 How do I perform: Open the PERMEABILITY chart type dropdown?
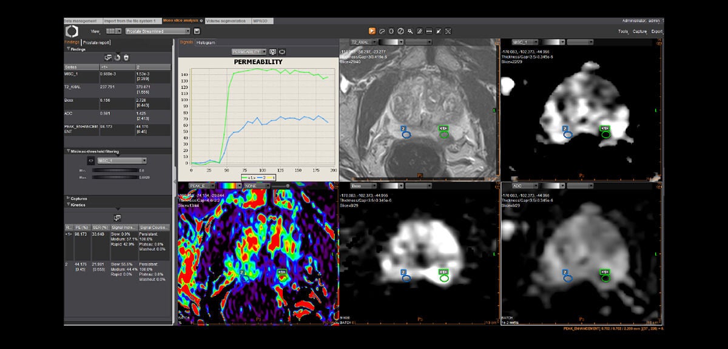(x=249, y=52)
